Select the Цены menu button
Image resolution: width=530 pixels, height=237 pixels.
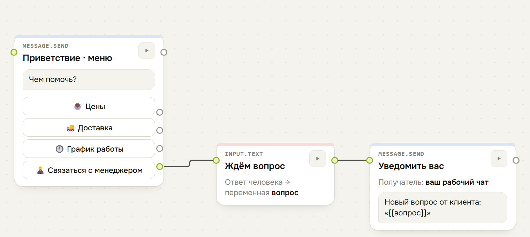pos(89,106)
